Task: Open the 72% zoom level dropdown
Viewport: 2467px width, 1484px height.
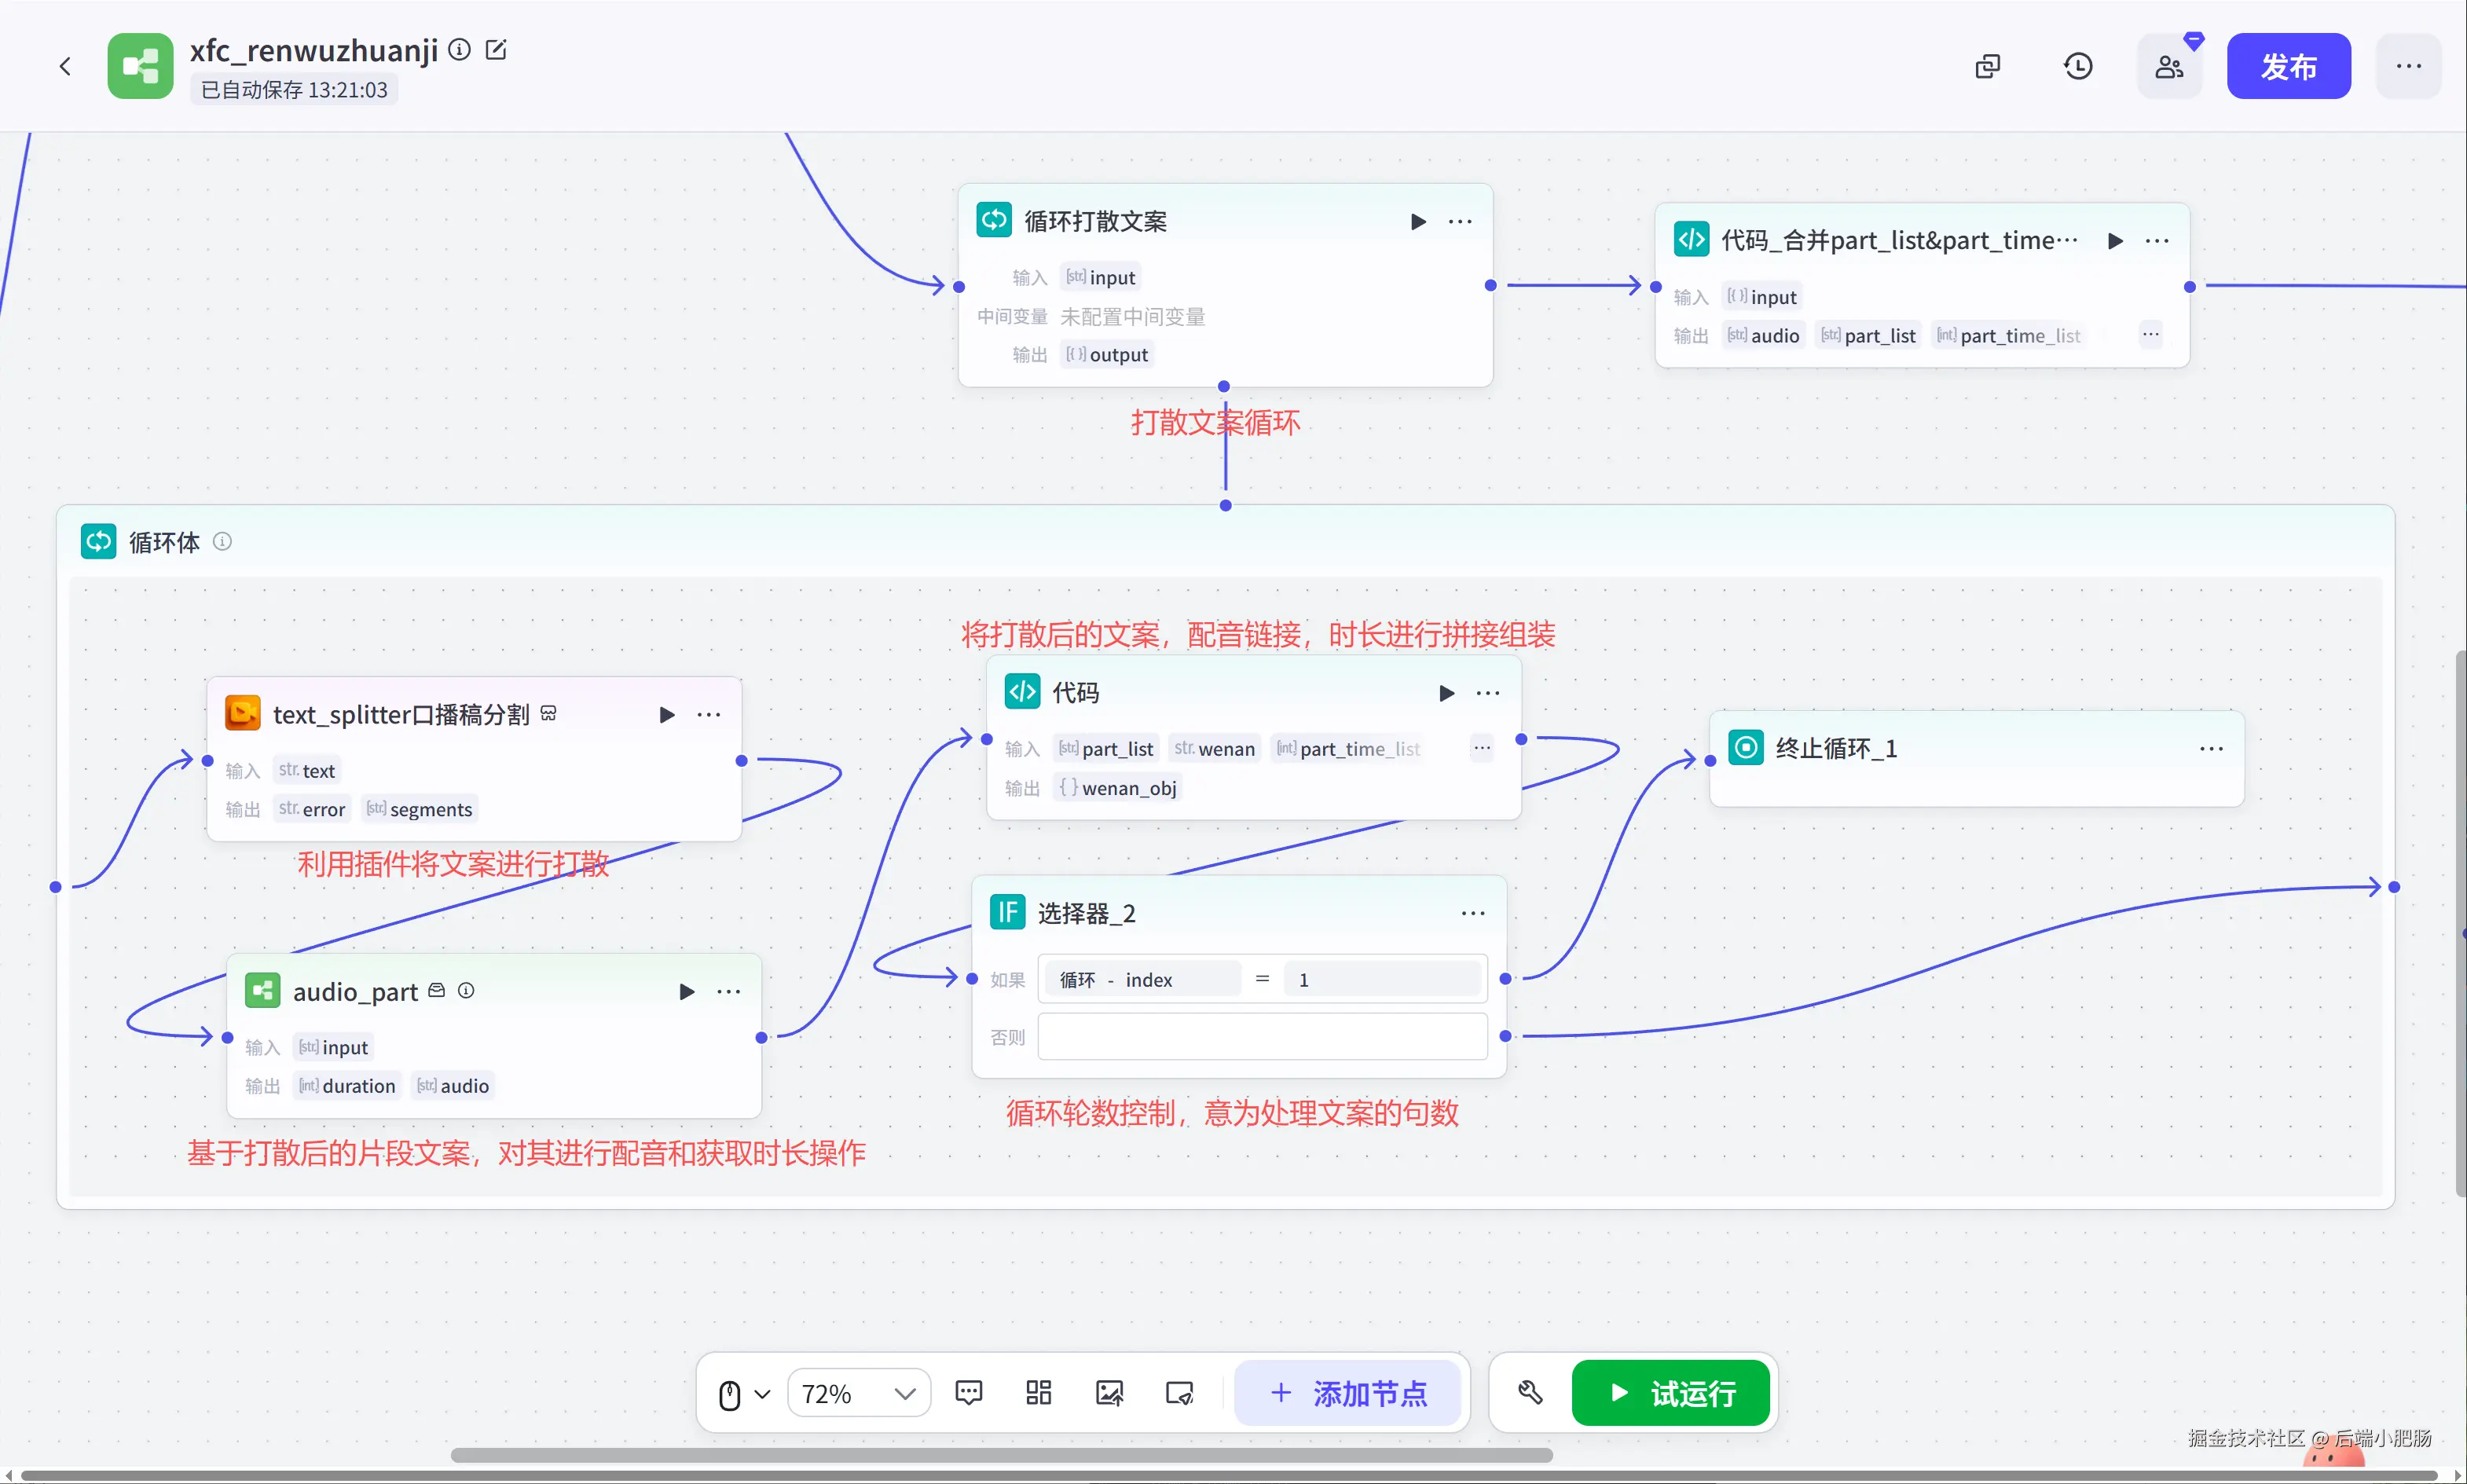Action: click(x=858, y=1393)
